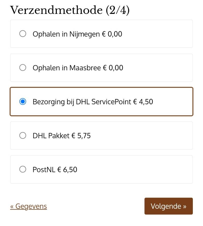Pick the PostNL radio button
203x226 pixels.
(23, 169)
